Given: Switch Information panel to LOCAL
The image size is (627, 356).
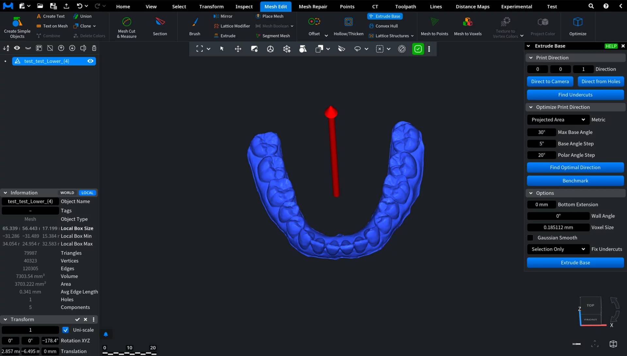Looking at the screenshot, I should [87, 193].
